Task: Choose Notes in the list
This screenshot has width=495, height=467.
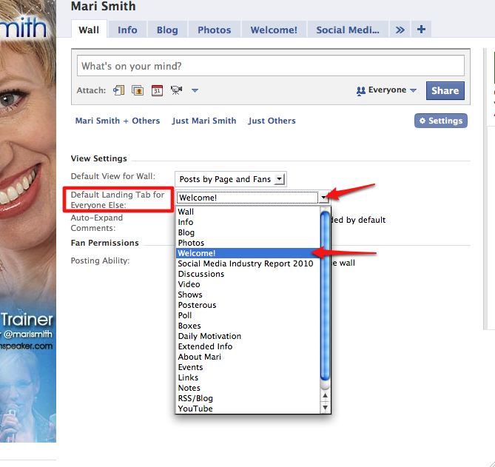Action: click(x=248, y=388)
